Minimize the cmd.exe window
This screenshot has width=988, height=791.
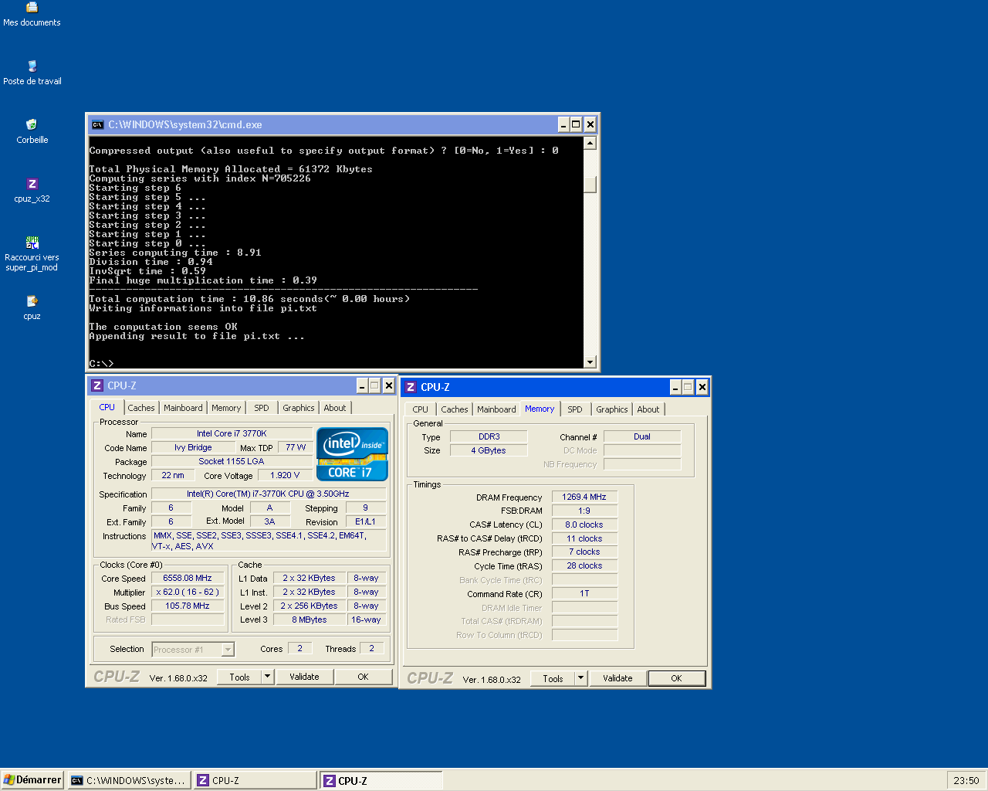(564, 124)
